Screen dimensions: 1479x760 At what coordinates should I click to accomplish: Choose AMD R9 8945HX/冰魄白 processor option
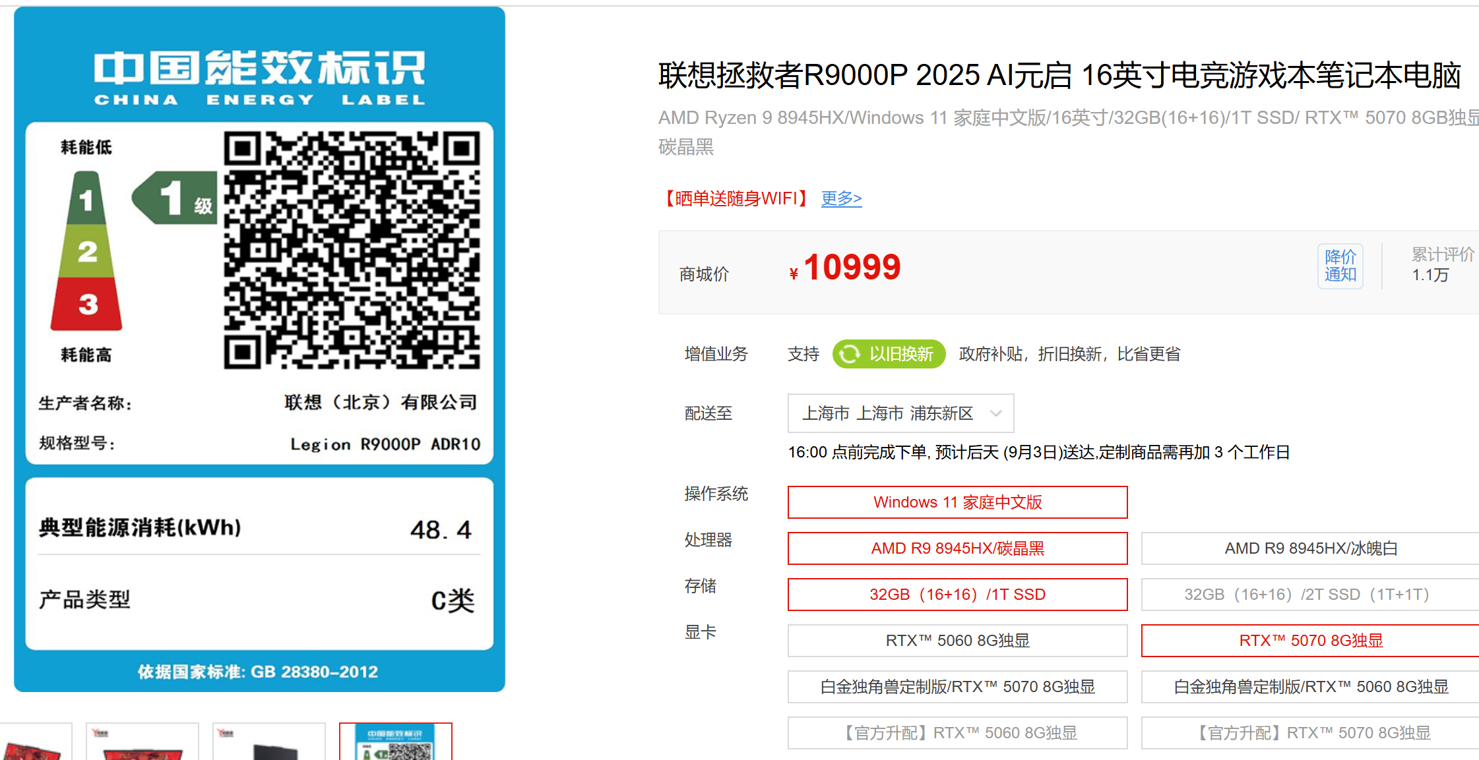(x=1310, y=548)
